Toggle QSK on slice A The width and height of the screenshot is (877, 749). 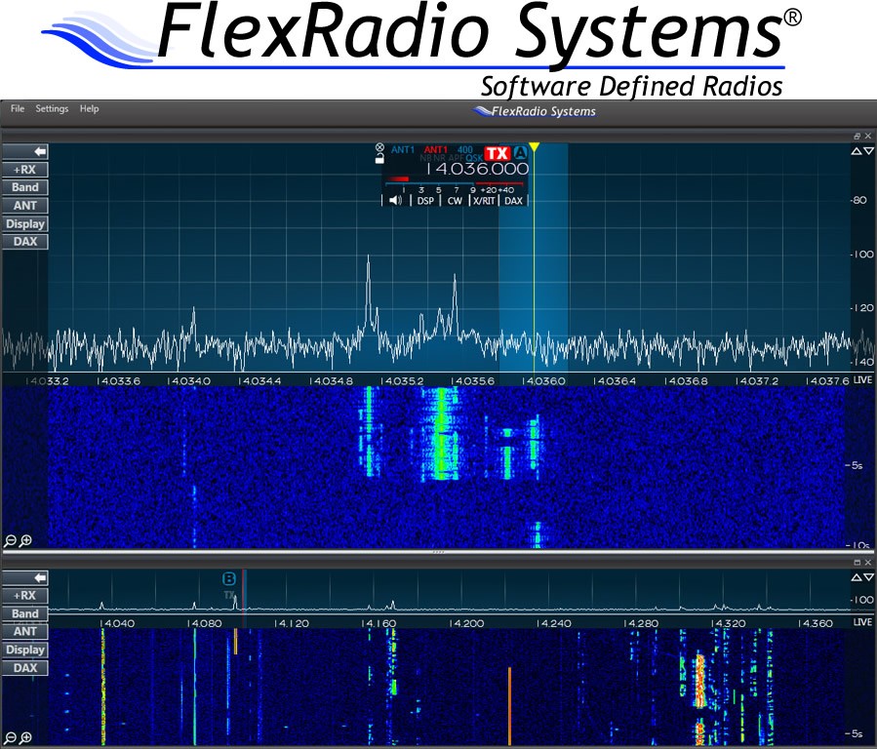tap(474, 159)
